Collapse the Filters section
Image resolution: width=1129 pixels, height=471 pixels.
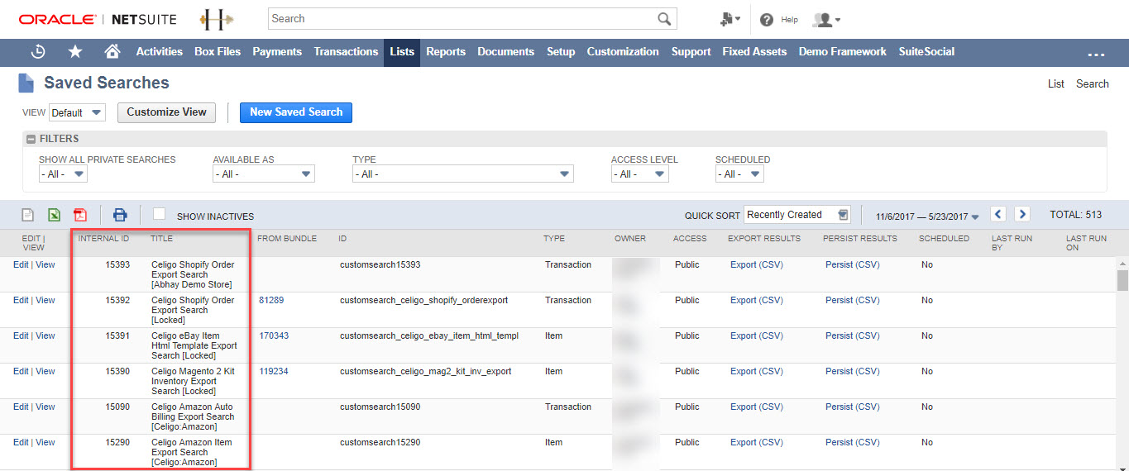[x=31, y=139]
